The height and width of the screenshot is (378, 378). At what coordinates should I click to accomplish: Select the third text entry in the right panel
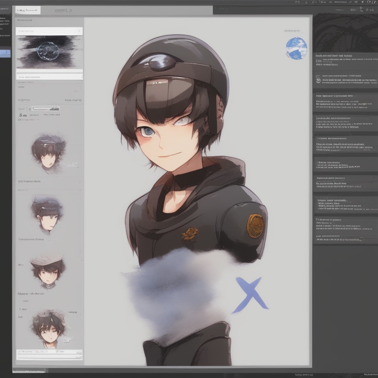(345, 100)
